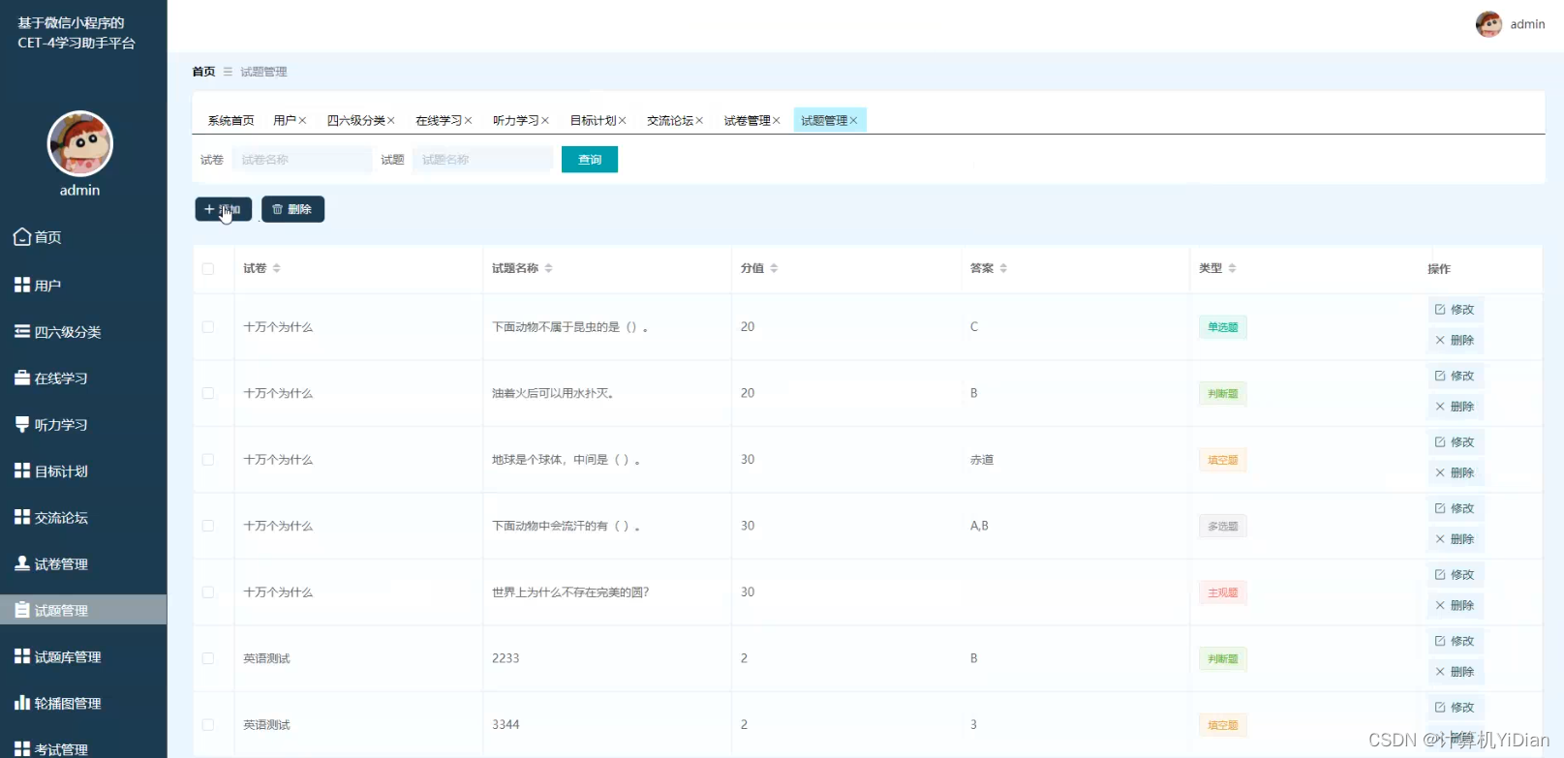This screenshot has width=1564, height=758.
Task: Click 修改 for the 单选题 row
Action: tap(1455, 310)
